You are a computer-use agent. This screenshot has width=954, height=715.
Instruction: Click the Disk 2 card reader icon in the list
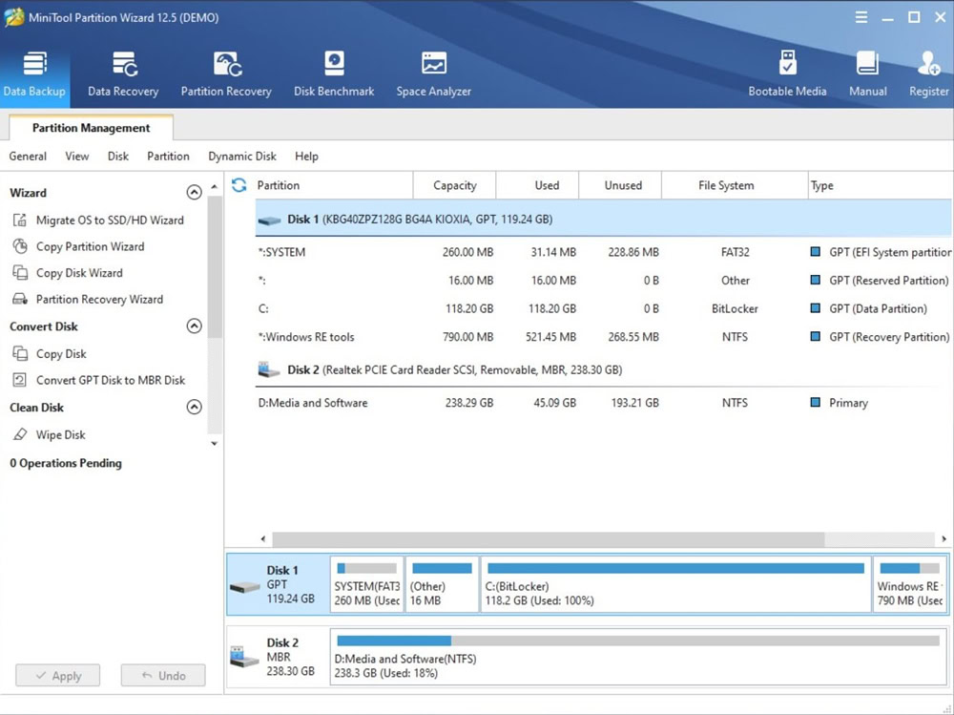[x=269, y=369]
